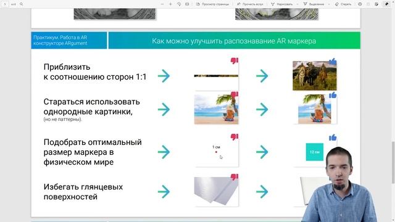
Task: Click the thumbs-down icon above 1 см
Action: (x=235, y=137)
